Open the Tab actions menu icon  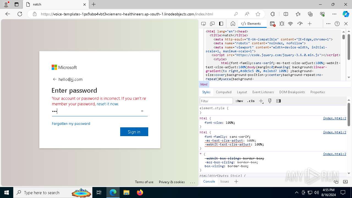point(16,4)
